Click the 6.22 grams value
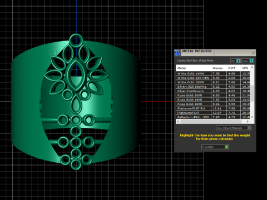This screenshot has width=267, height=200. point(216,87)
